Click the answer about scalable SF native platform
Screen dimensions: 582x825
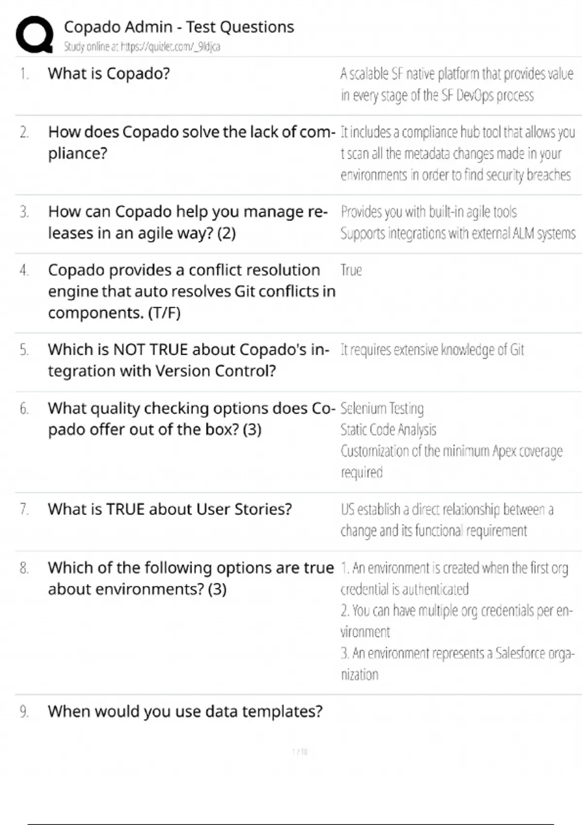[x=456, y=84]
